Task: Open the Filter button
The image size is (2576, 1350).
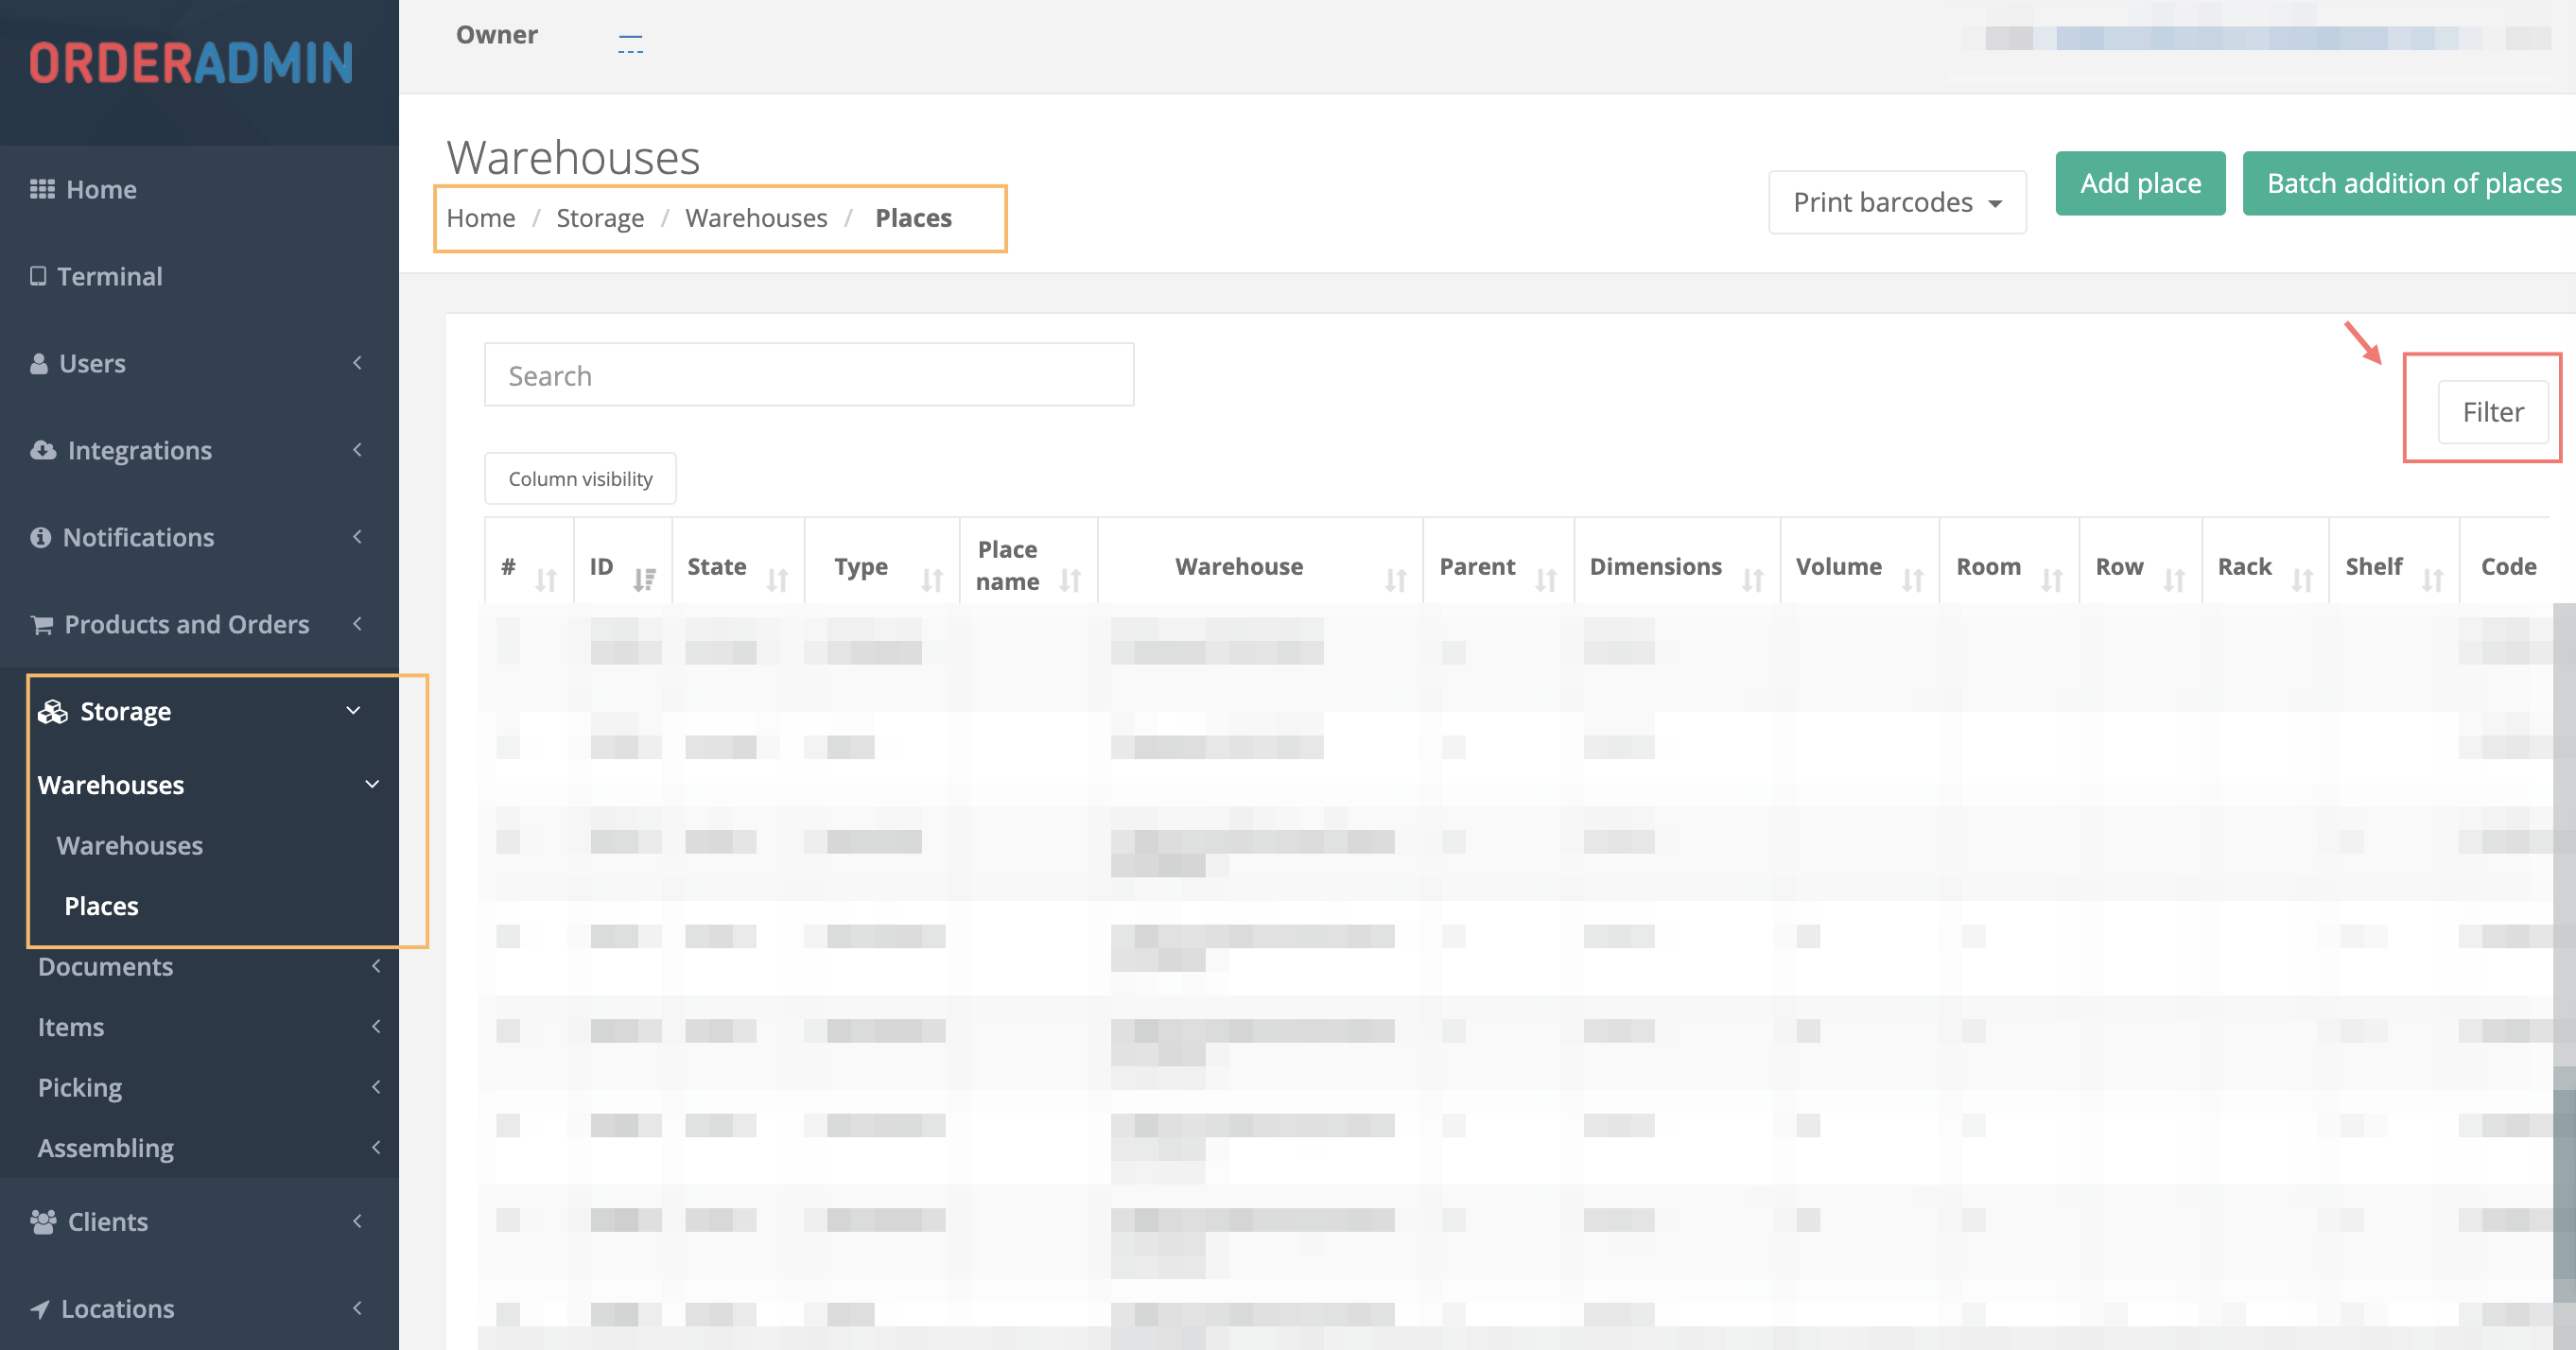Action: pos(2491,412)
